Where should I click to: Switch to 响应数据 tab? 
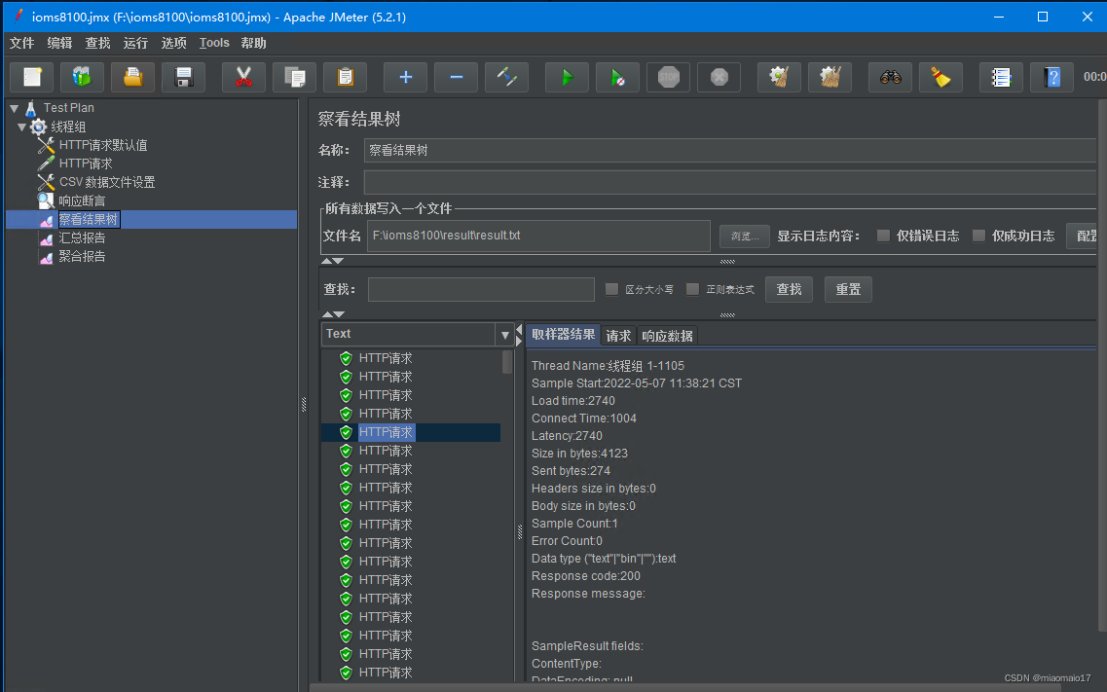pyautogui.click(x=667, y=336)
